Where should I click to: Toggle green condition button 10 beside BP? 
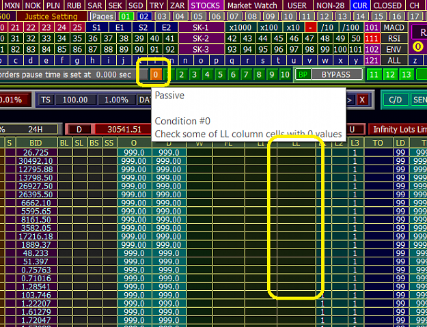click(x=285, y=74)
